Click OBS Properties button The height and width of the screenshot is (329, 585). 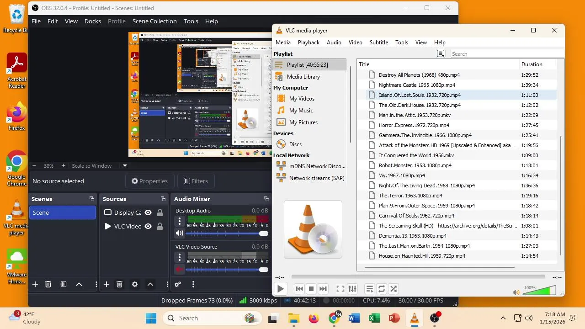pos(149,181)
